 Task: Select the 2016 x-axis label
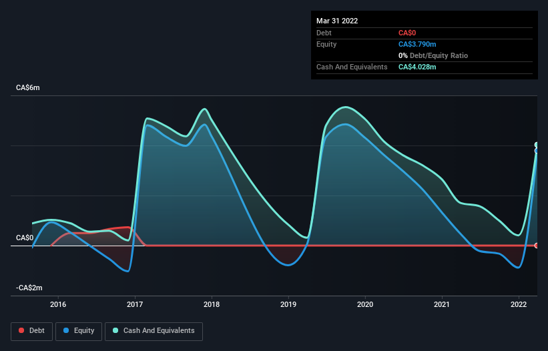pyautogui.click(x=58, y=304)
